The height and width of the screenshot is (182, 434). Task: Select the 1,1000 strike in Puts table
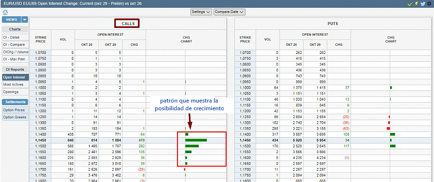pyautogui.click(x=245, y=88)
